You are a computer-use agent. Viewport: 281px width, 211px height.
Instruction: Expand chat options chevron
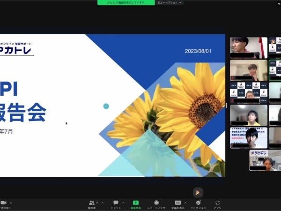coord(123,203)
